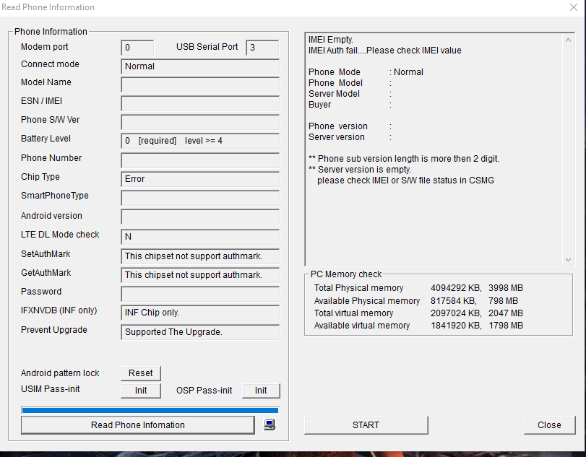Click the Connect mode field showing Normal

pos(200,66)
